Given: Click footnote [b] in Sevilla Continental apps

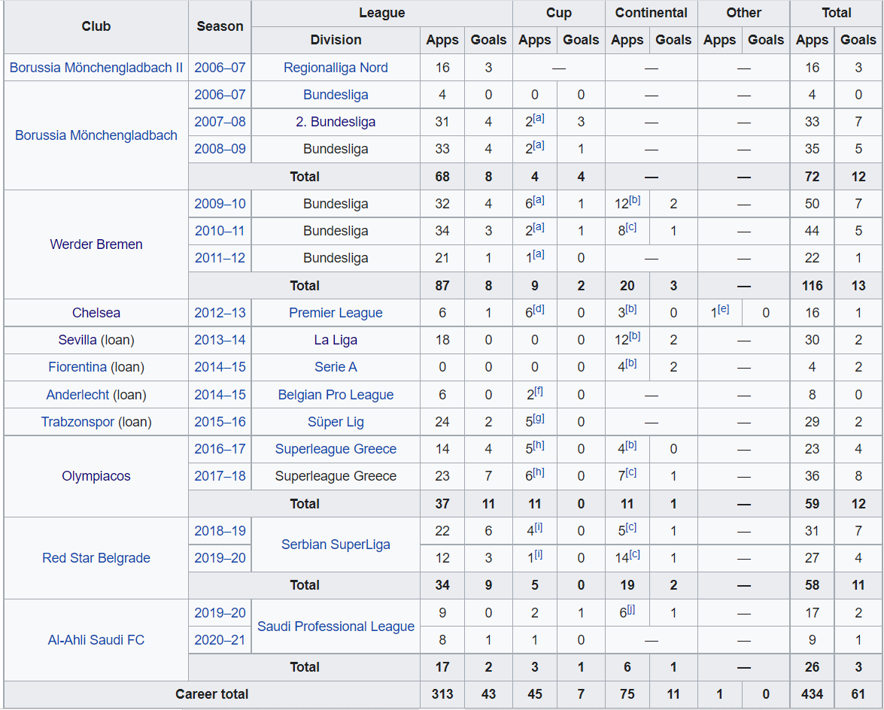Looking at the screenshot, I should (x=635, y=336).
